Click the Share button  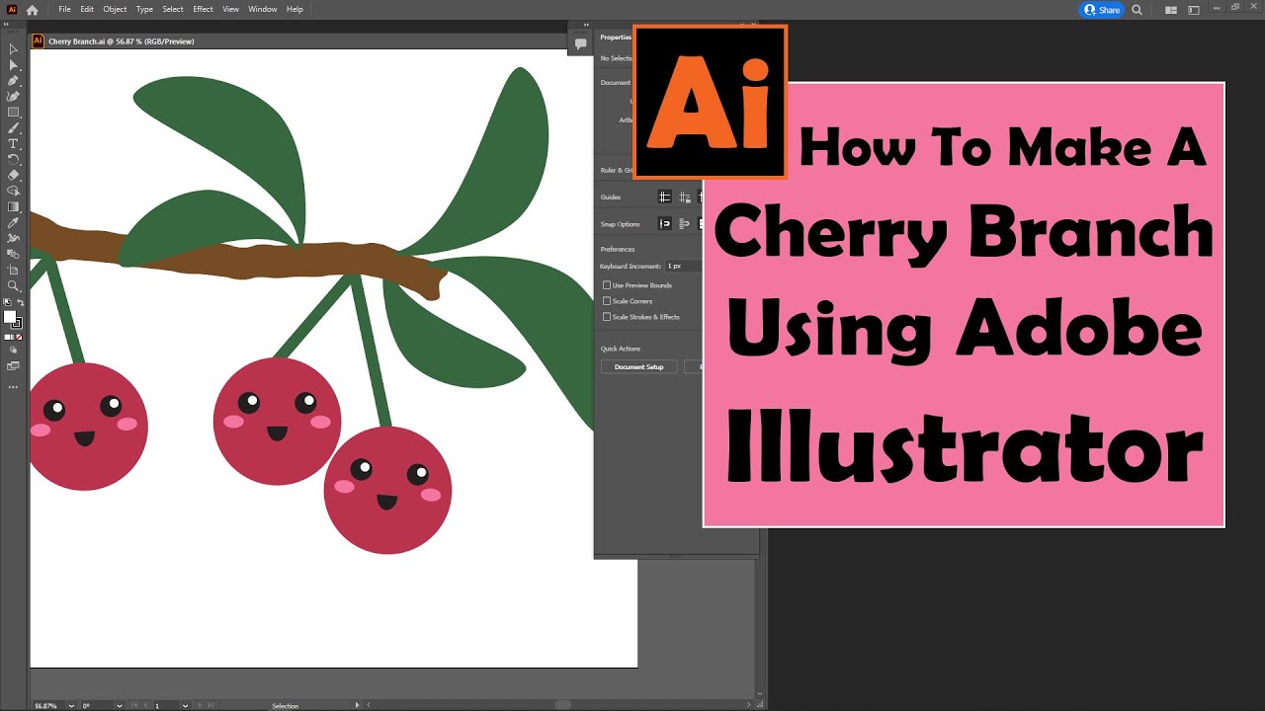point(1102,10)
